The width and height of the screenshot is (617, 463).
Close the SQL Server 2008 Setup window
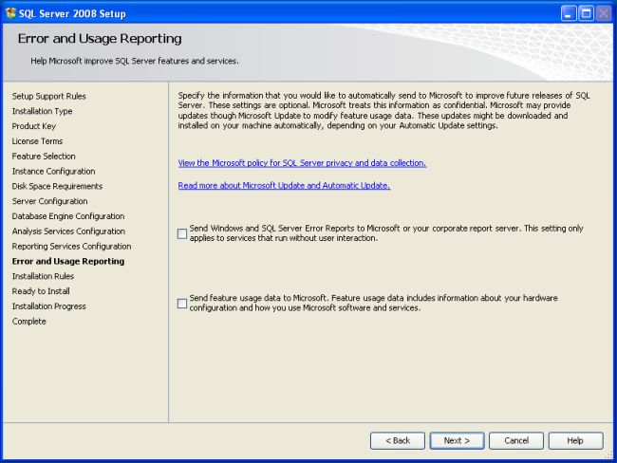tap(604, 14)
